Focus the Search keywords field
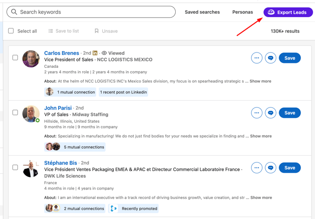 [91, 12]
